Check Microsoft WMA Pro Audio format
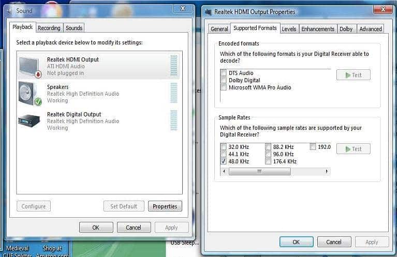Image resolution: width=397 pixels, height=257 pixels. tap(223, 87)
